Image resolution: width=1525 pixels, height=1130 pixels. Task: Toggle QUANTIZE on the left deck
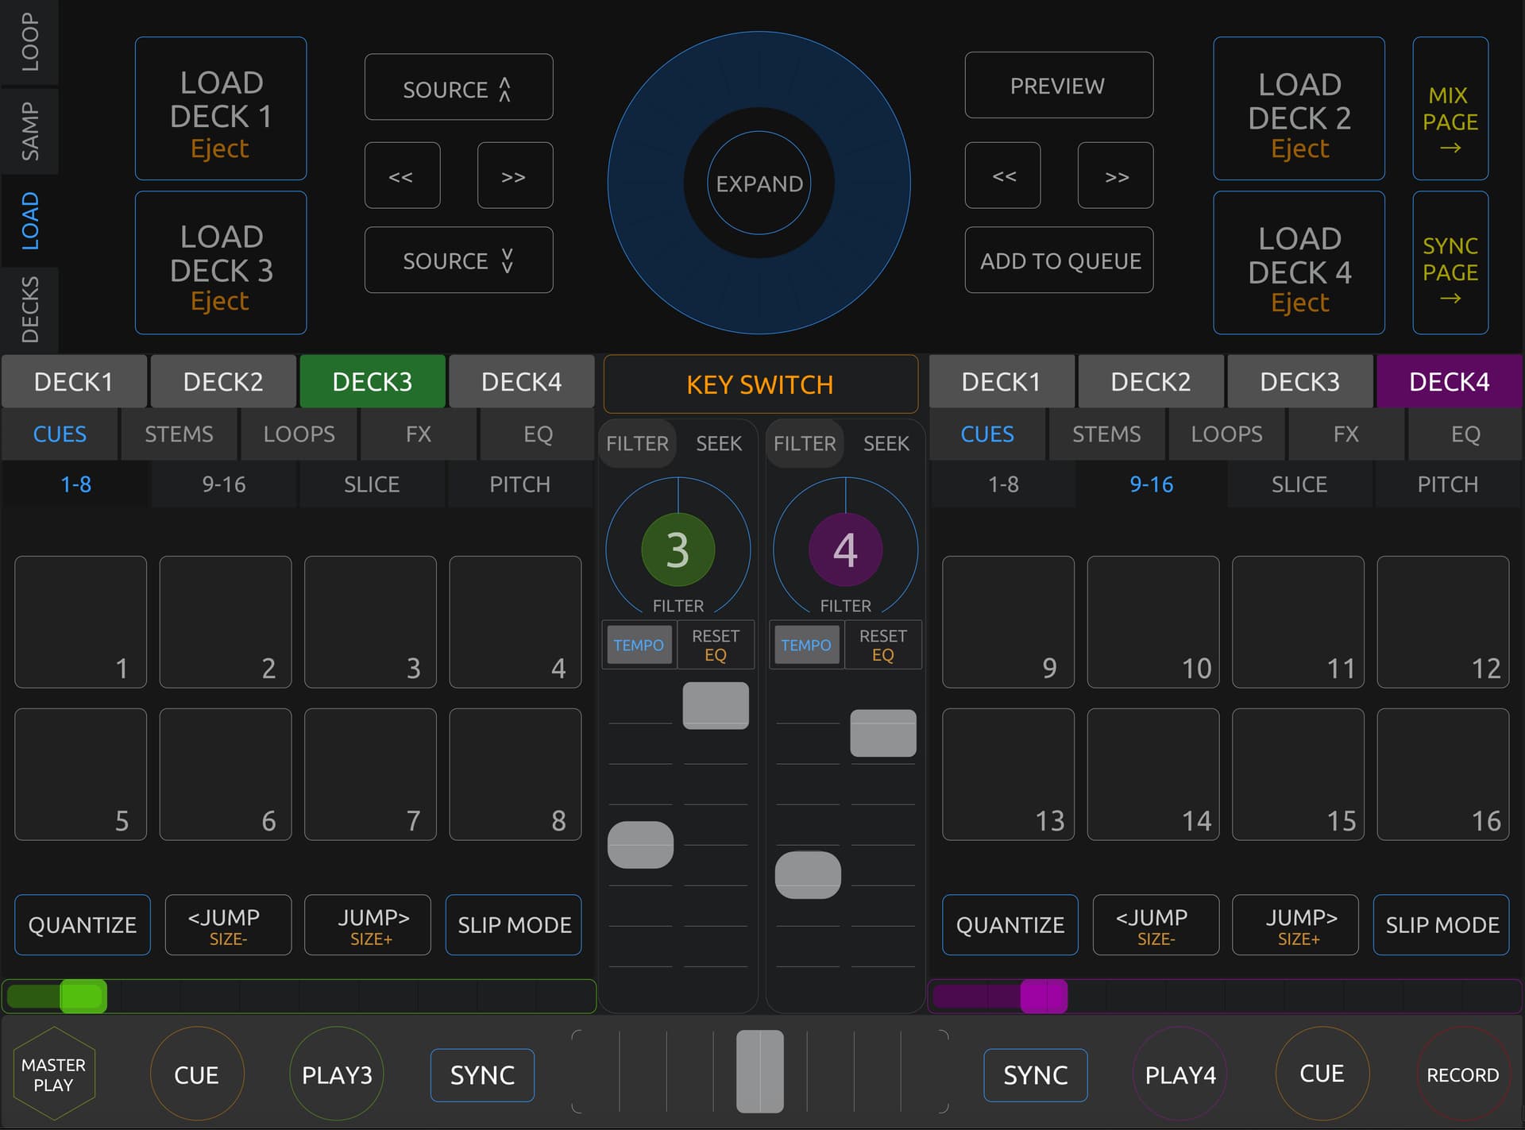point(82,924)
